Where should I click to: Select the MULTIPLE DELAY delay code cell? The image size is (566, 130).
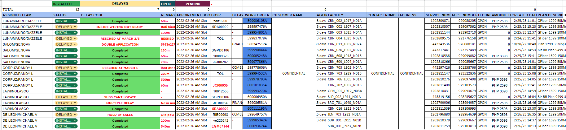click(120, 103)
